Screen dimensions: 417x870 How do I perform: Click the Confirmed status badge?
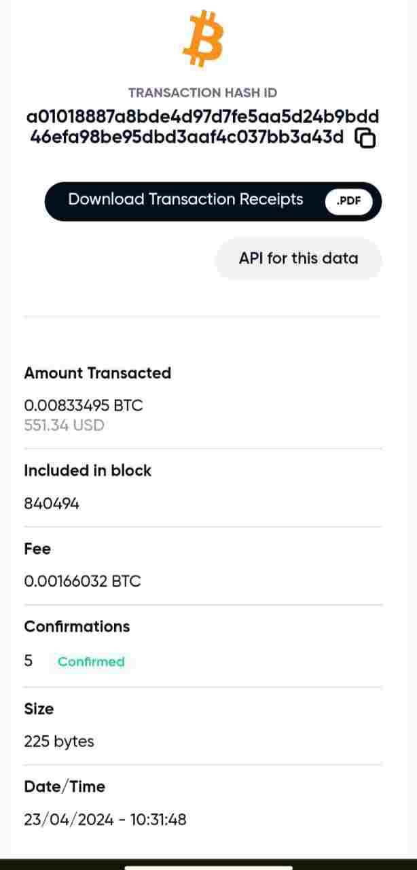91,662
